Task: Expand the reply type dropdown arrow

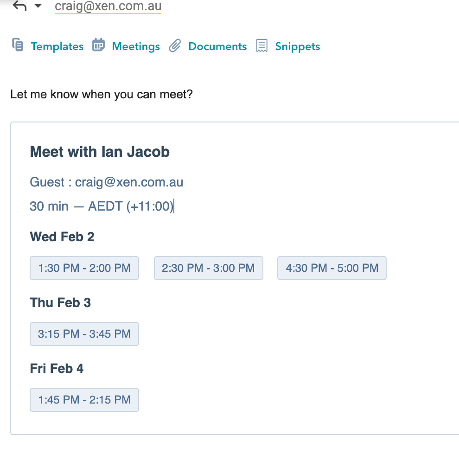Action: (x=38, y=6)
